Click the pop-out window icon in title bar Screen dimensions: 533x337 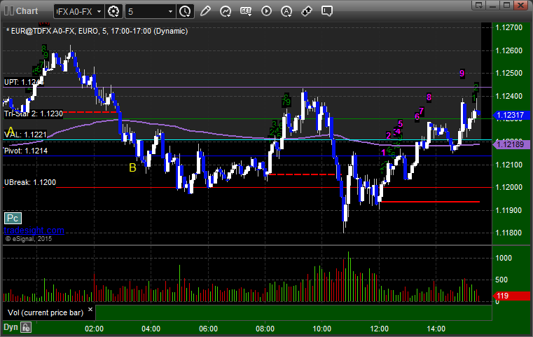tap(479, 5)
